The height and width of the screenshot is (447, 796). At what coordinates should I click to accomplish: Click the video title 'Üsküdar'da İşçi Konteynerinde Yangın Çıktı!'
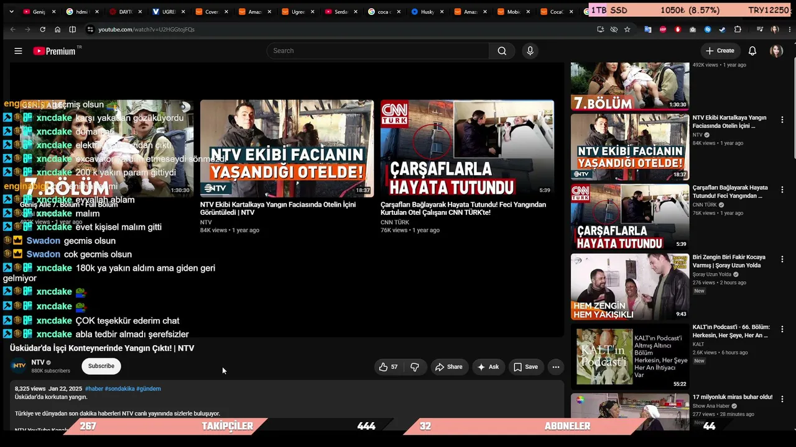(x=102, y=348)
